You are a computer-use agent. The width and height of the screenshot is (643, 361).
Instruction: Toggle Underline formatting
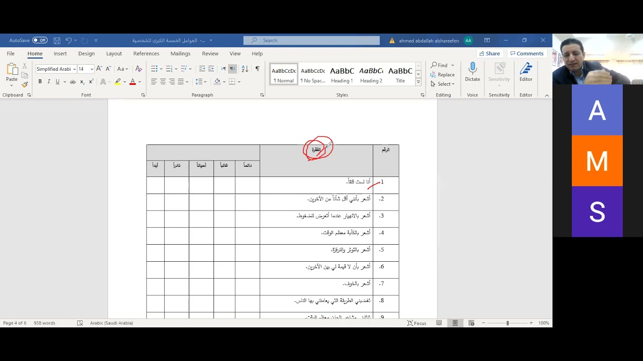[x=58, y=82]
